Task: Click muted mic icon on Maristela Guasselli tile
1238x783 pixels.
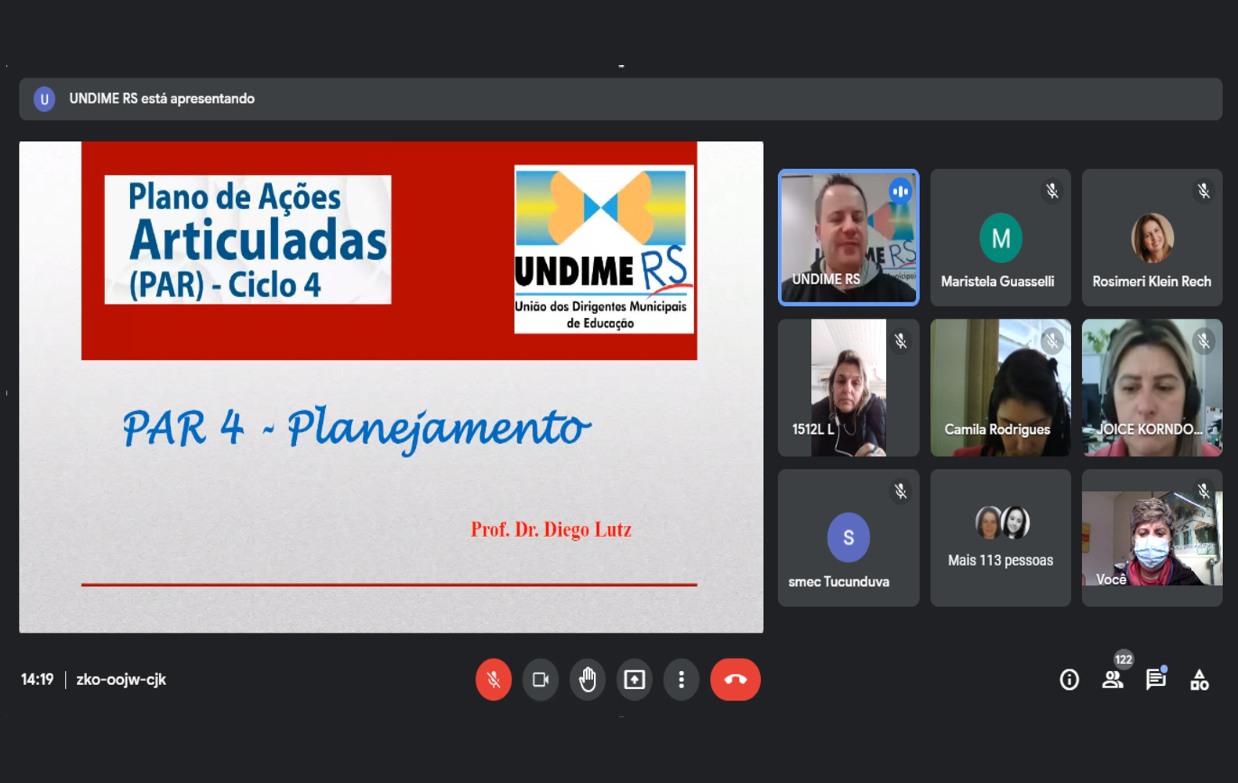Action: (x=1052, y=191)
